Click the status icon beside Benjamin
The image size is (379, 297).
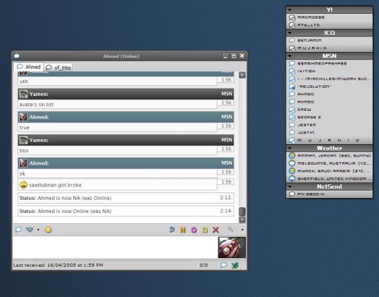292,40
